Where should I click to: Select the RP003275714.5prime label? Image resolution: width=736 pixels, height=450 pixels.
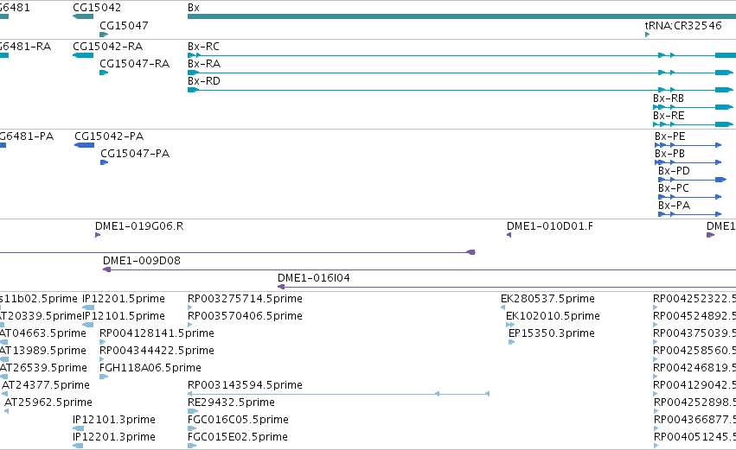(x=245, y=299)
